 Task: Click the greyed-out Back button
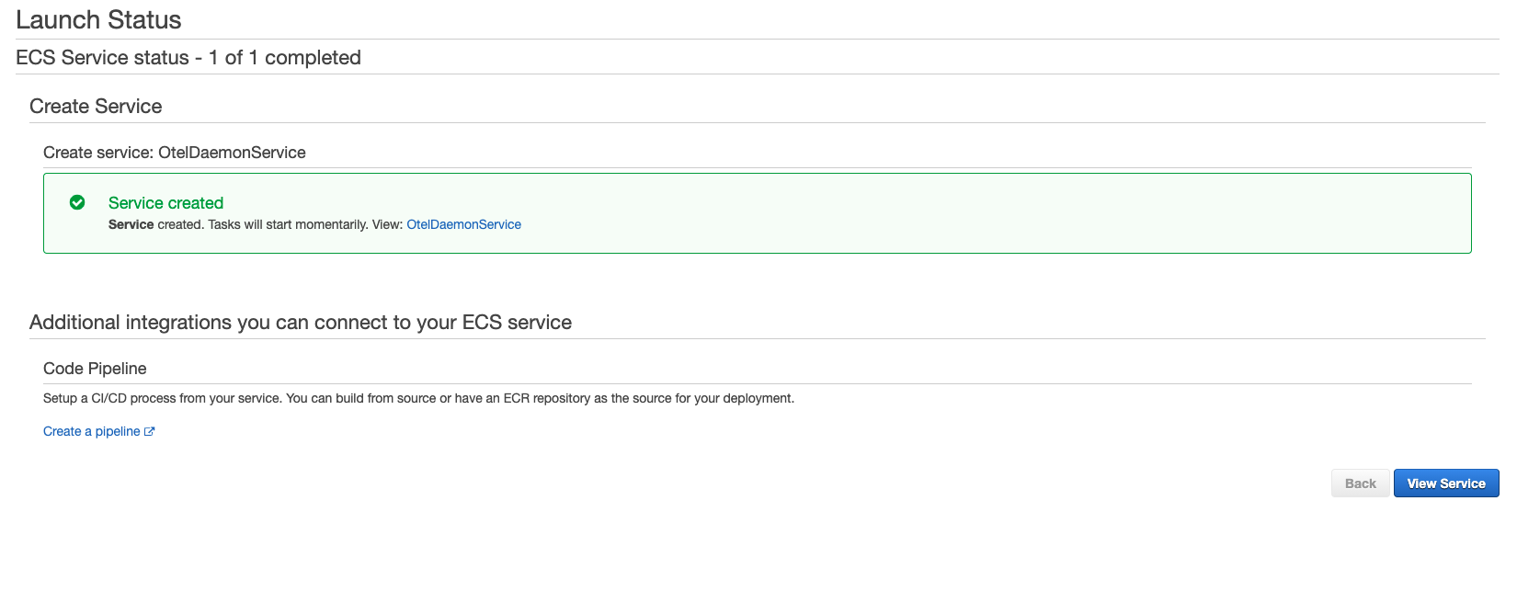[1361, 484]
